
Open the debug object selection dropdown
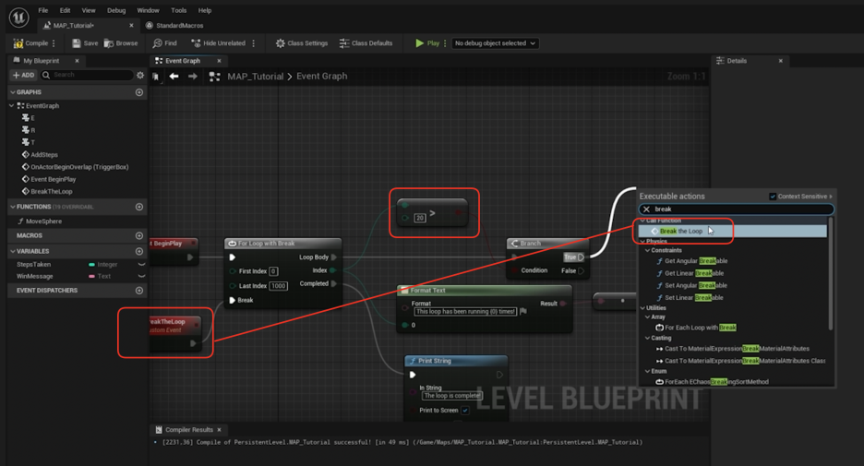pyautogui.click(x=495, y=43)
